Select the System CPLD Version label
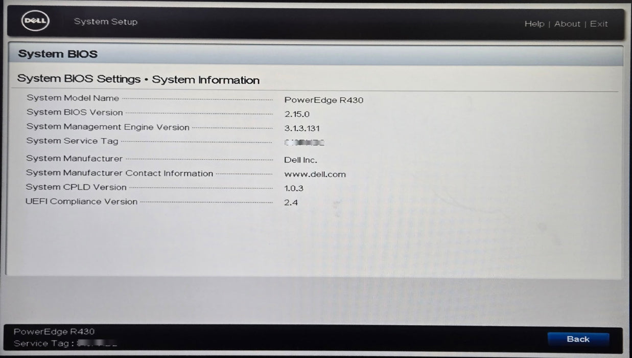Screen dimensions: 632x358 (76, 187)
